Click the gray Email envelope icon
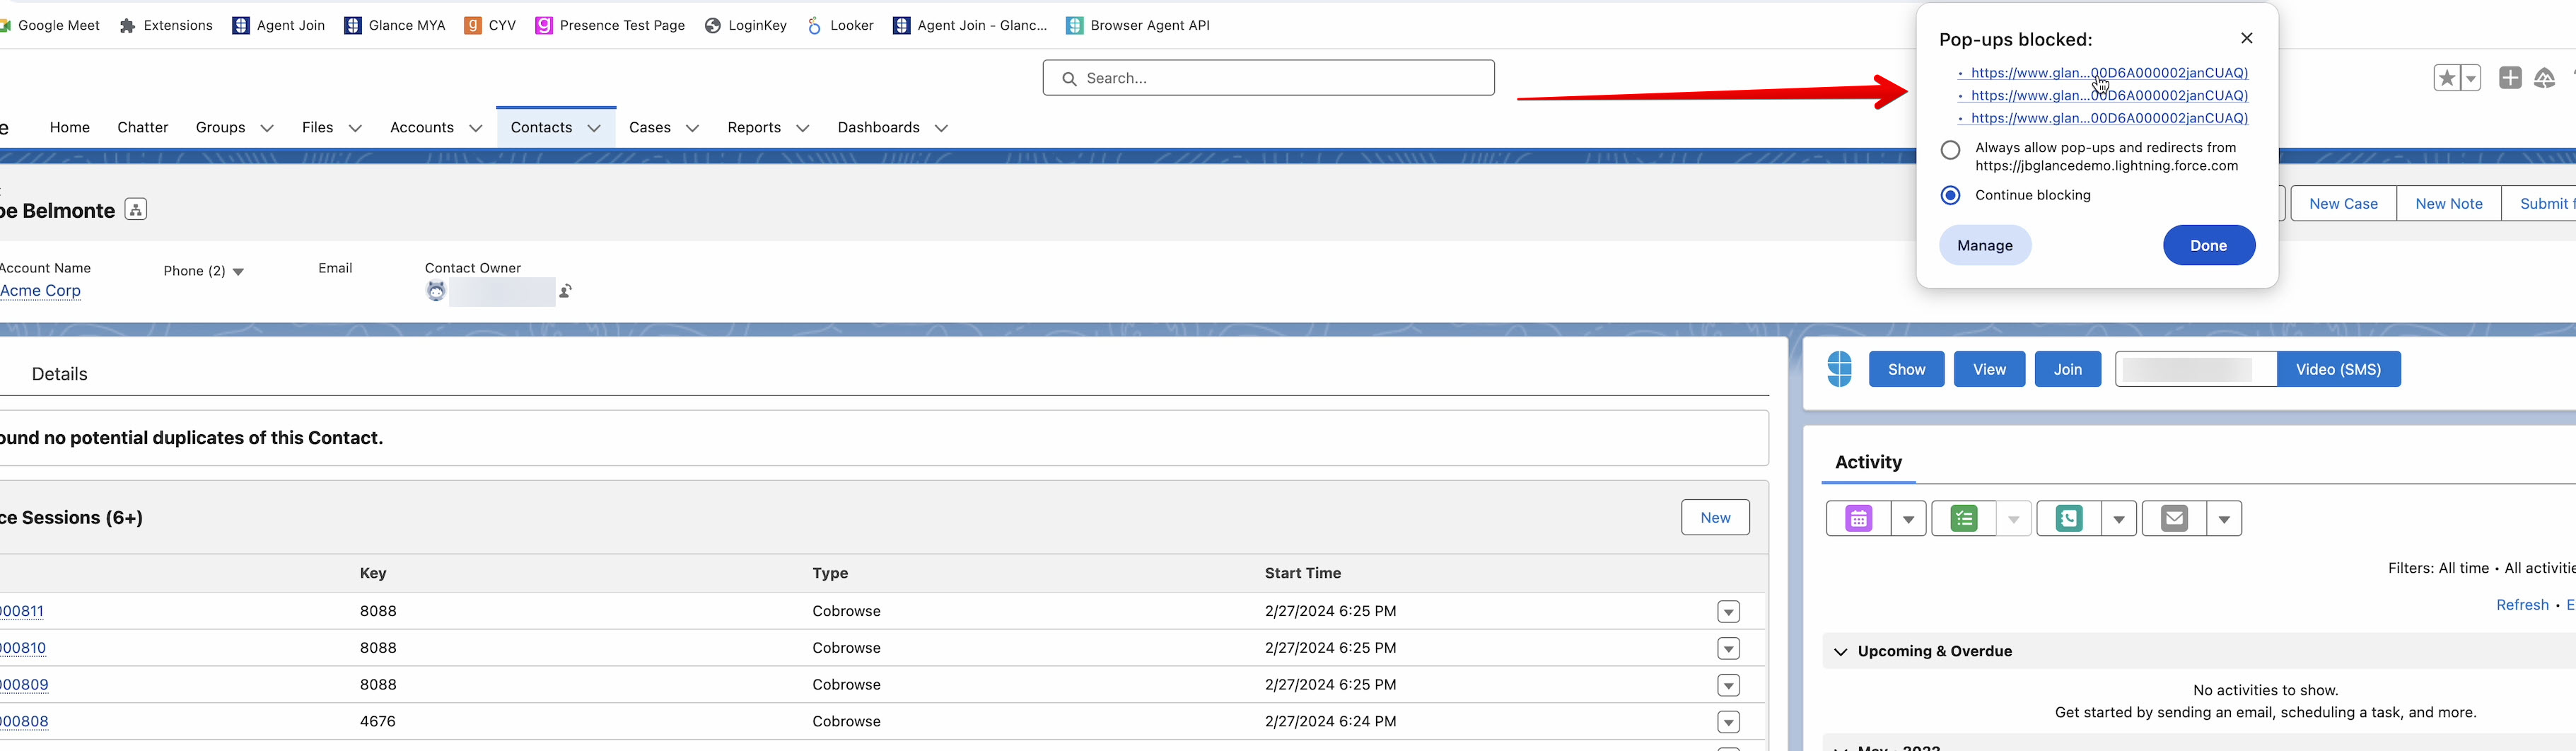Viewport: 2576px width, 751px height. point(2174,519)
